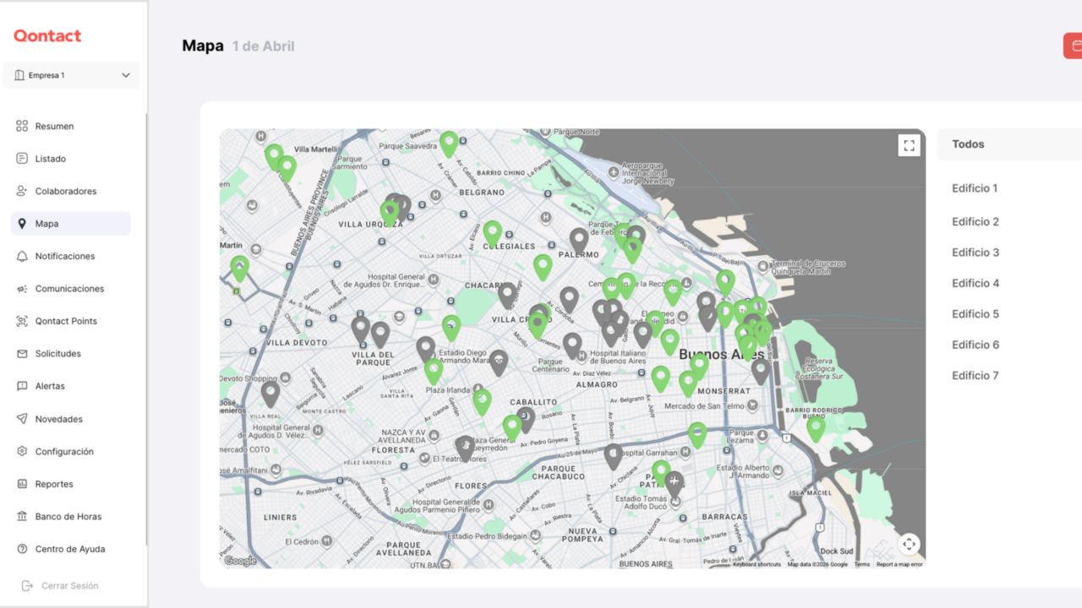Click the Novedades paper plane icon
The width and height of the screenshot is (1082, 608).
pyautogui.click(x=22, y=419)
